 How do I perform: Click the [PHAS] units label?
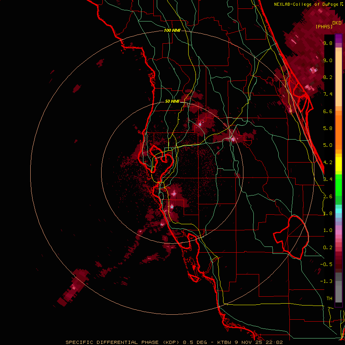tap(324, 26)
